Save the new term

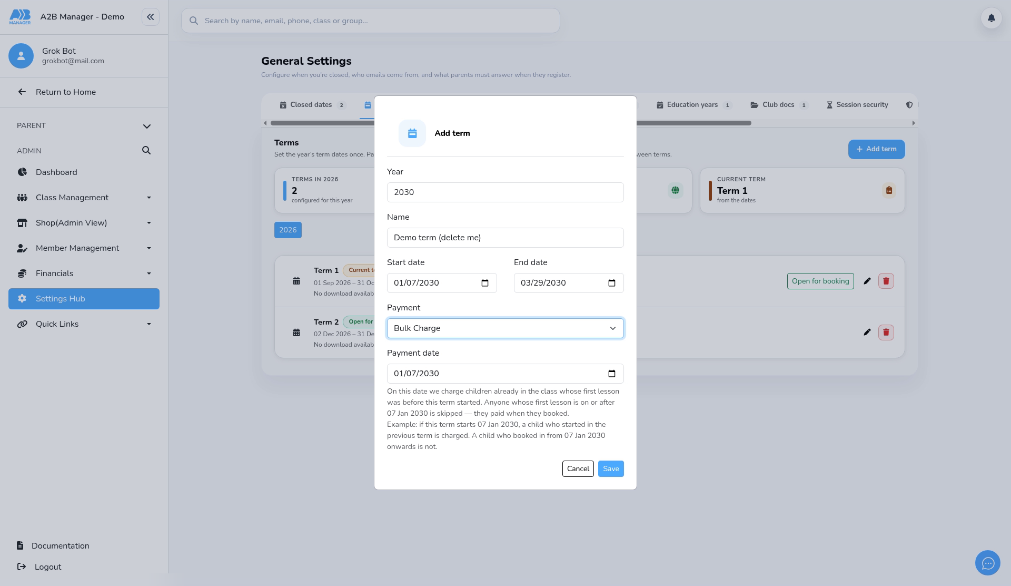(611, 469)
